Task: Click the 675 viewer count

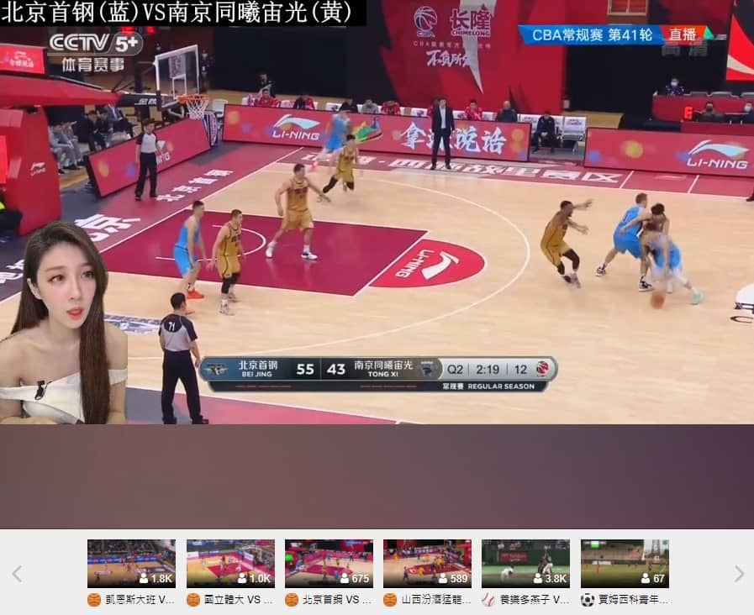Action: (355, 579)
